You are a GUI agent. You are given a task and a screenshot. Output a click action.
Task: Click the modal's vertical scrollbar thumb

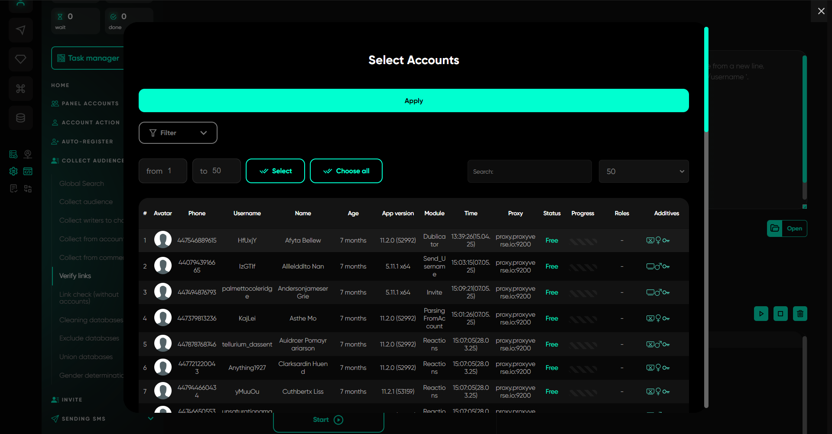tap(706, 80)
